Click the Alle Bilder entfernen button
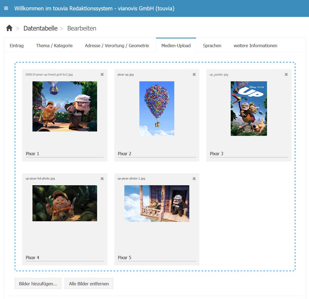Image resolution: width=309 pixels, height=299 pixels. (x=89, y=284)
